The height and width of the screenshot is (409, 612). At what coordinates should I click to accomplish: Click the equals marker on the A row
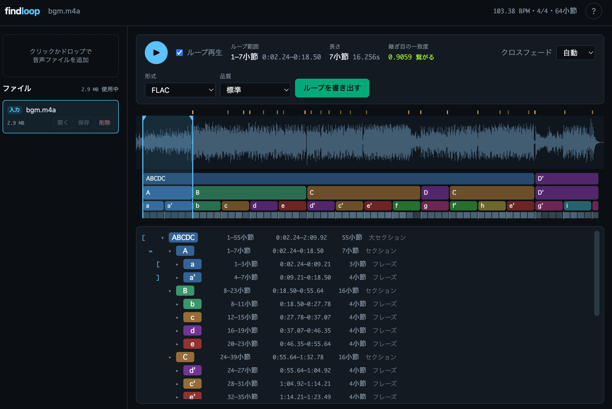(151, 251)
